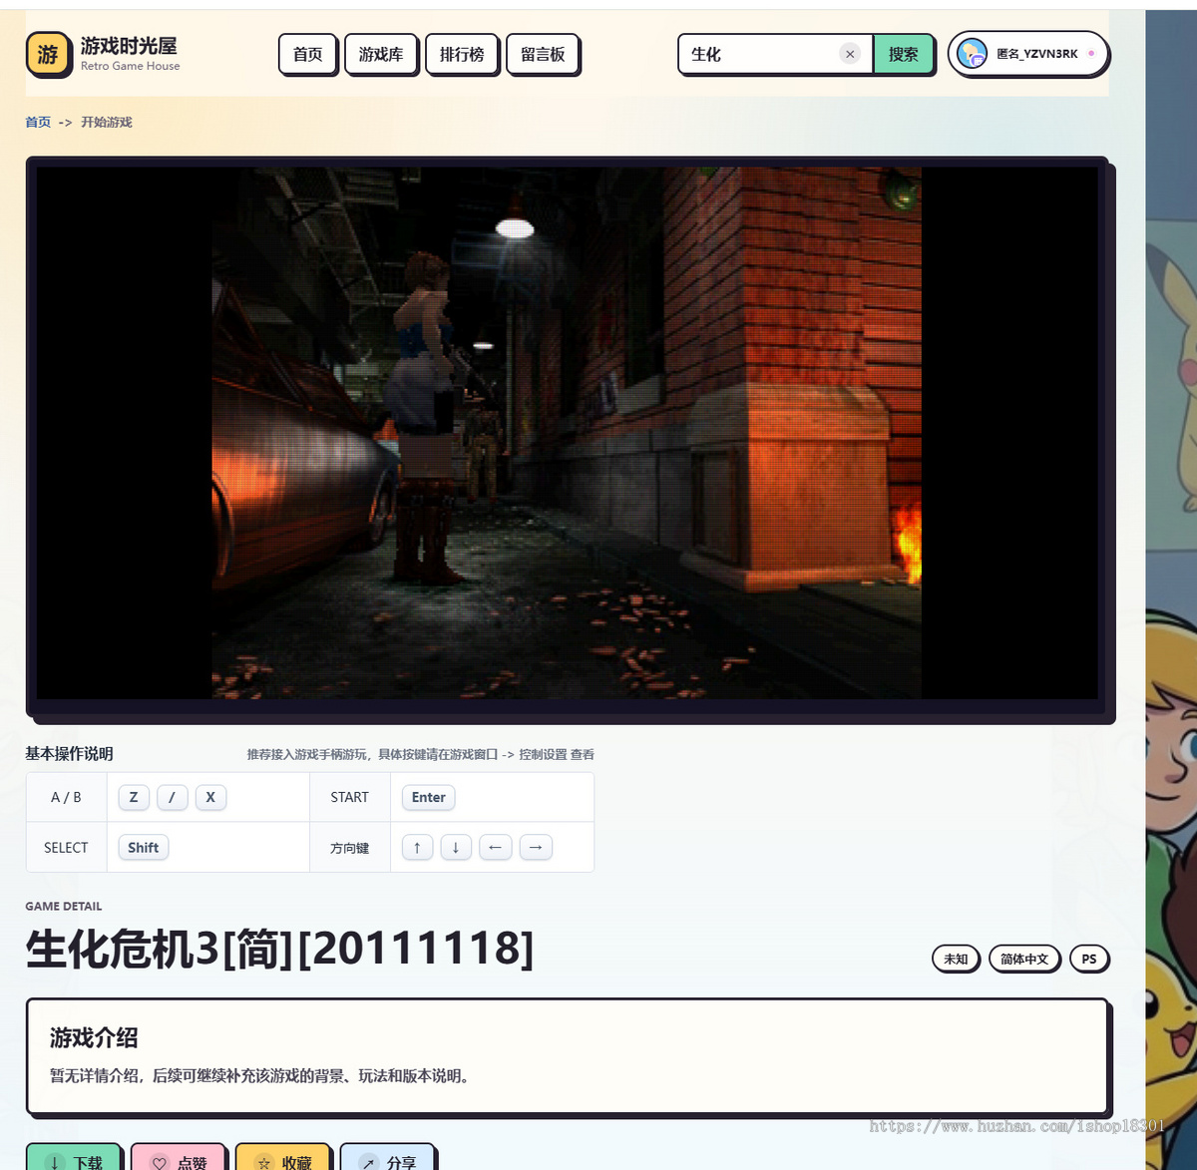Click the star icon on 收藏
This screenshot has width=1197, height=1170.
pyautogui.click(x=264, y=1162)
